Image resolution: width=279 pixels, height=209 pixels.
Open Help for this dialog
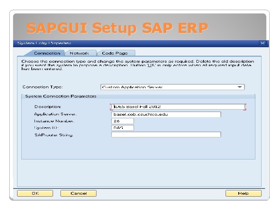[x=243, y=193]
